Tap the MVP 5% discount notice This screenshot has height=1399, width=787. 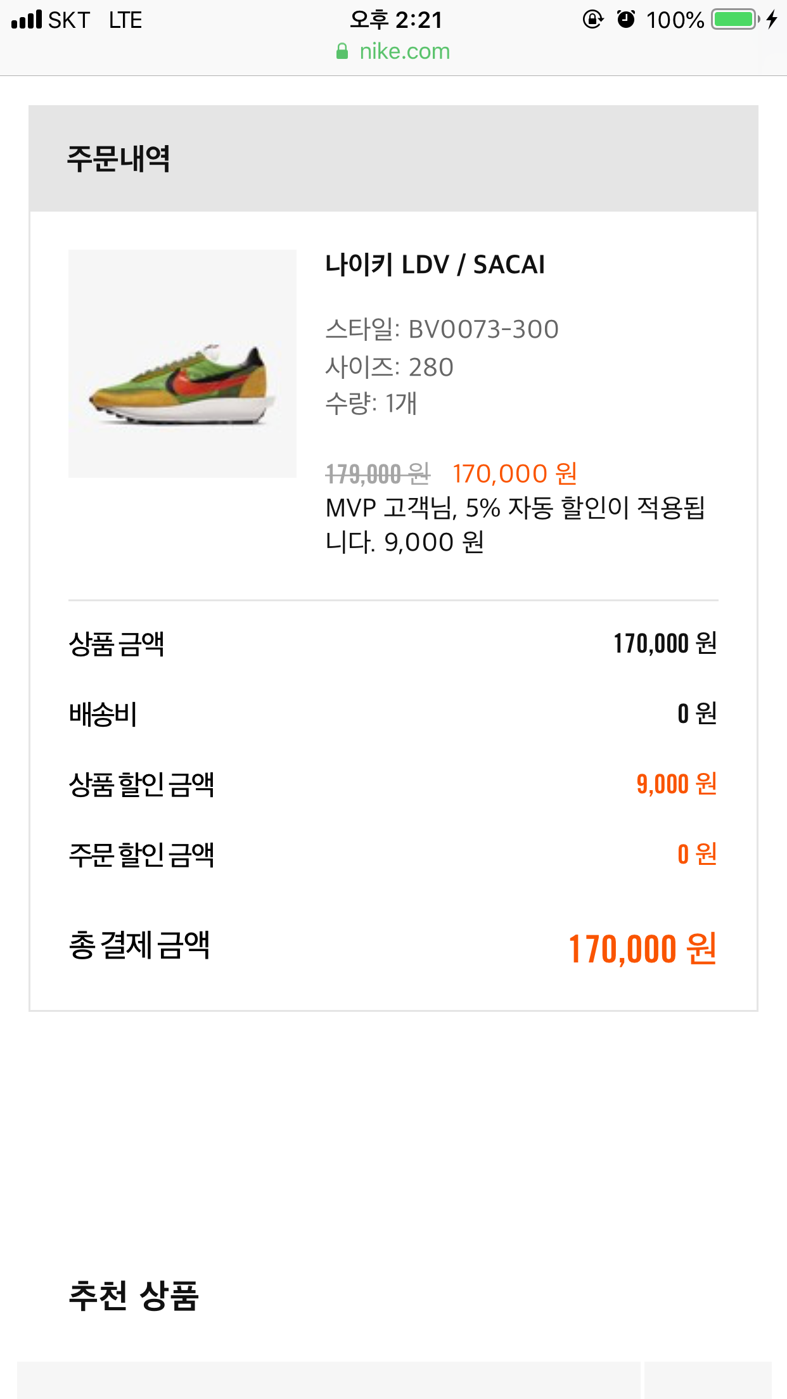tap(515, 525)
